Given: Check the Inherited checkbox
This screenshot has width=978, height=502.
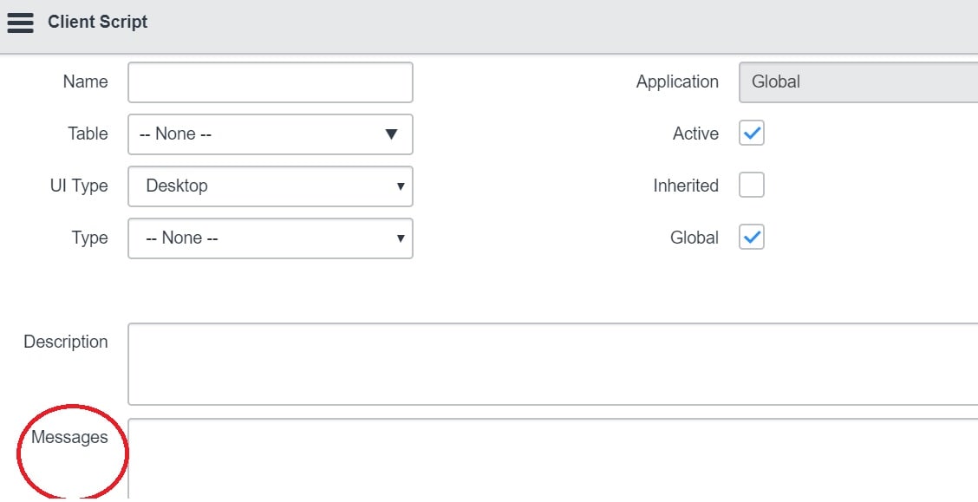Looking at the screenshot, I should 751,185.
